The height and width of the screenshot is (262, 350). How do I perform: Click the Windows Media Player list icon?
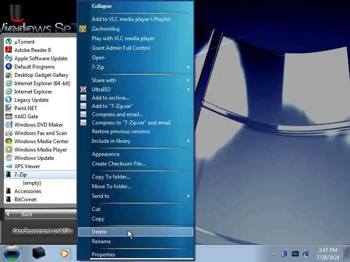tap(9, 149)
